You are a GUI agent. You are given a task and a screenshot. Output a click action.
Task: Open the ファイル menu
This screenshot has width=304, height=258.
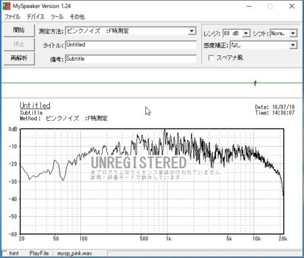12,17
